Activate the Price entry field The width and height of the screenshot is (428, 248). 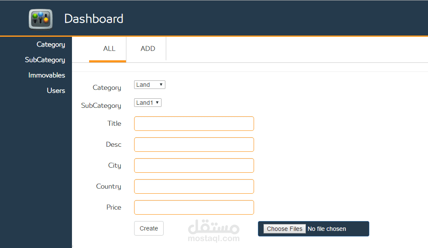click(x=194, y=207)
